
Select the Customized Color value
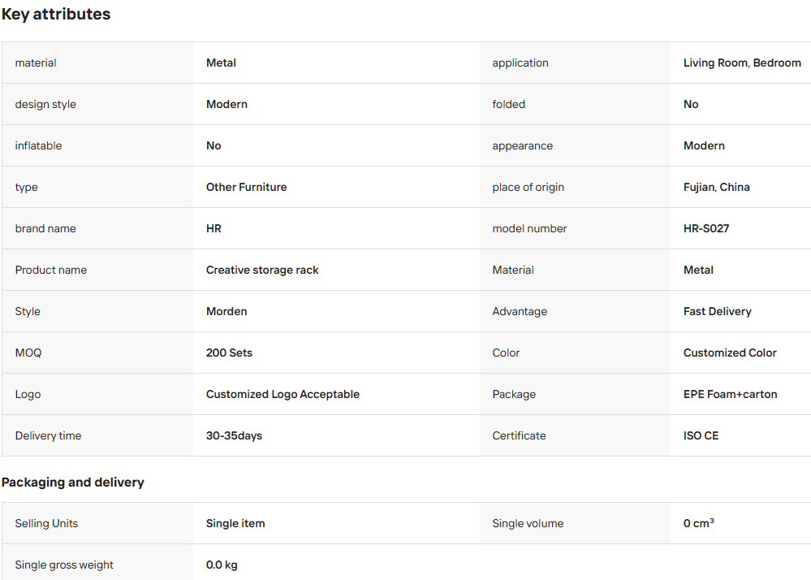tap(730, 353)
